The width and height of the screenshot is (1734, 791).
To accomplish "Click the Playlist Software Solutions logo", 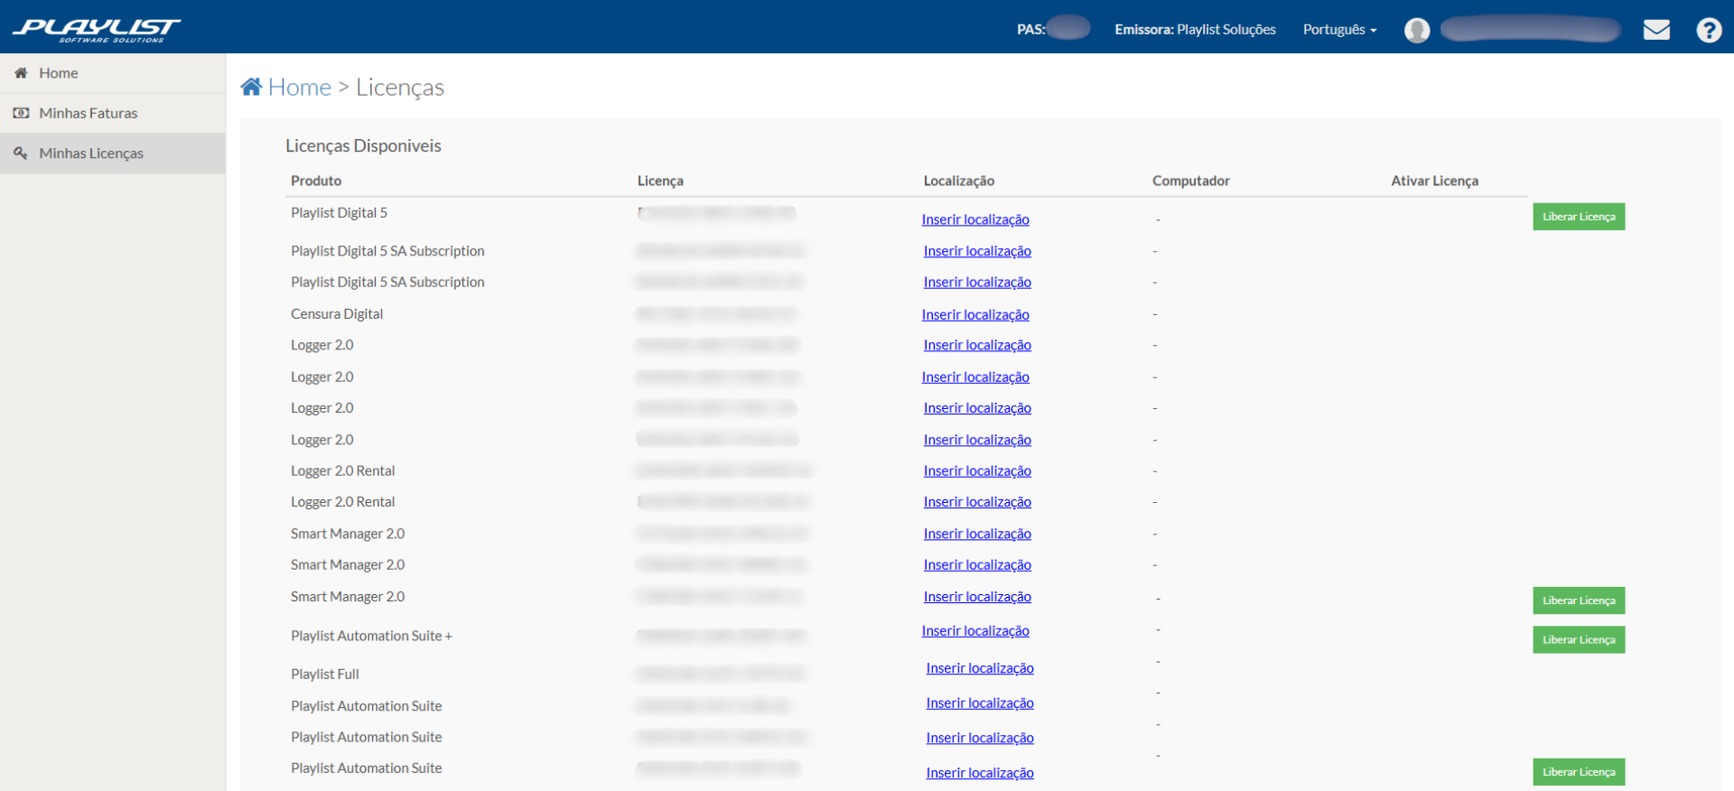I will pyautogui.click(x=97, y=30).
